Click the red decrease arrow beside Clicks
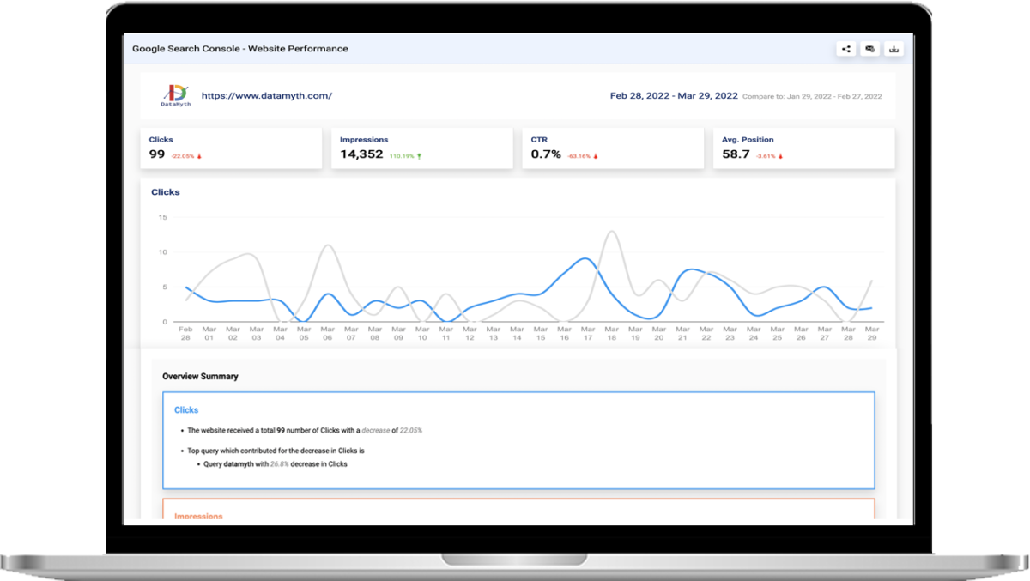This screenshot has width=1030, height=581. point(200,158)
